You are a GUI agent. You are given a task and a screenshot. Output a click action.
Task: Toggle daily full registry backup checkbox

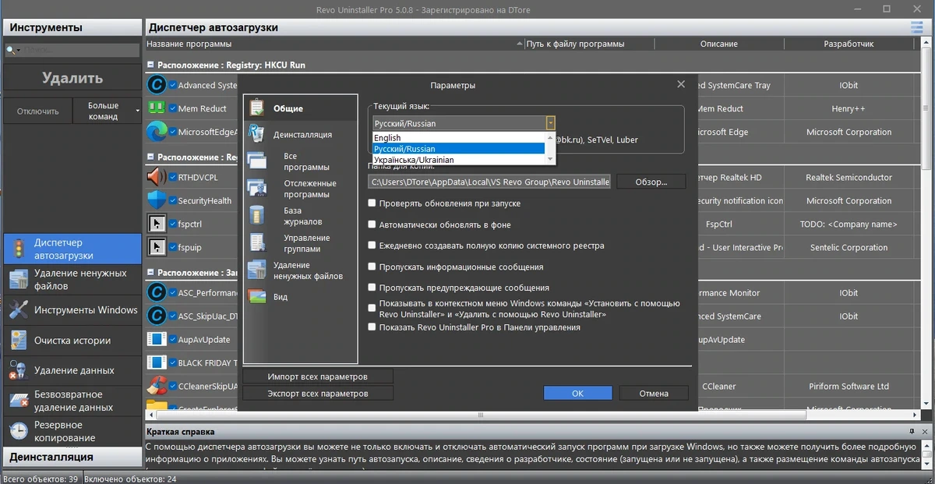(x=372, y=246)
